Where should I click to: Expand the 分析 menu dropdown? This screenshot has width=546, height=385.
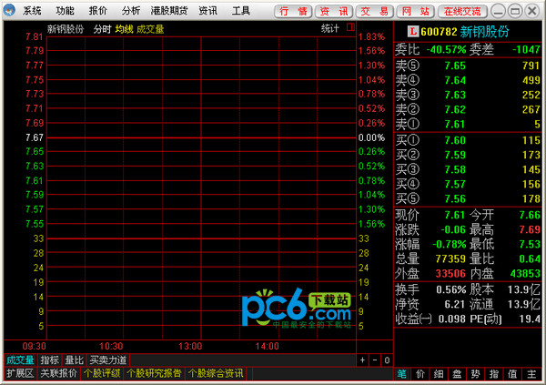point(131,11)
